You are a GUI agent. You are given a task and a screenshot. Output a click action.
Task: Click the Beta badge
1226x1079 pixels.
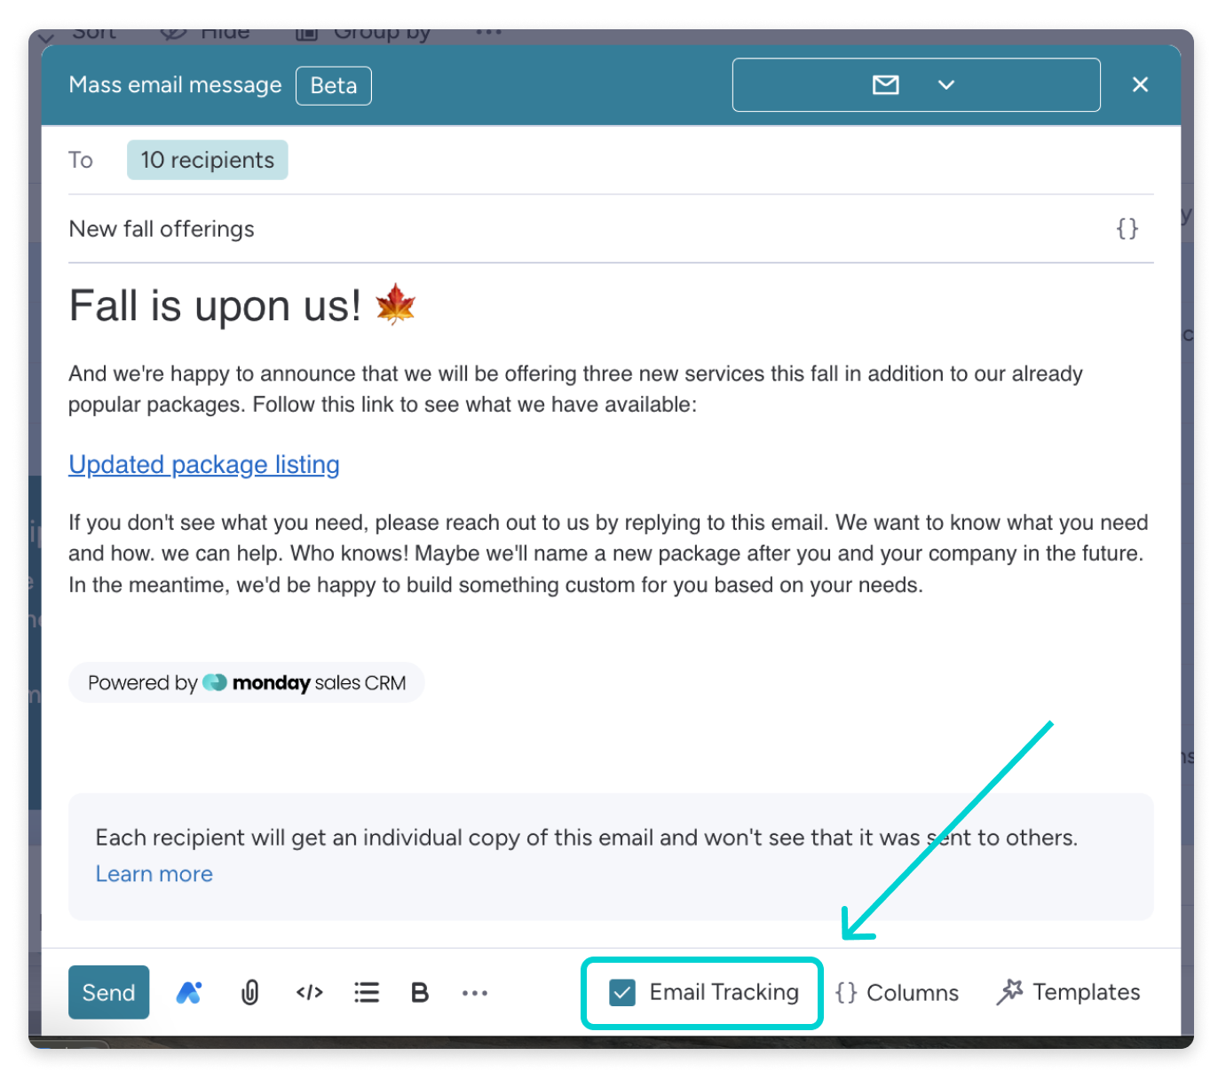(334, 85)
